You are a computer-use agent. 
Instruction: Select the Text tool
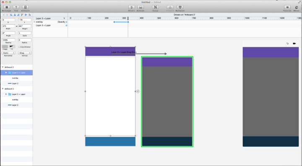click(16, 7)
